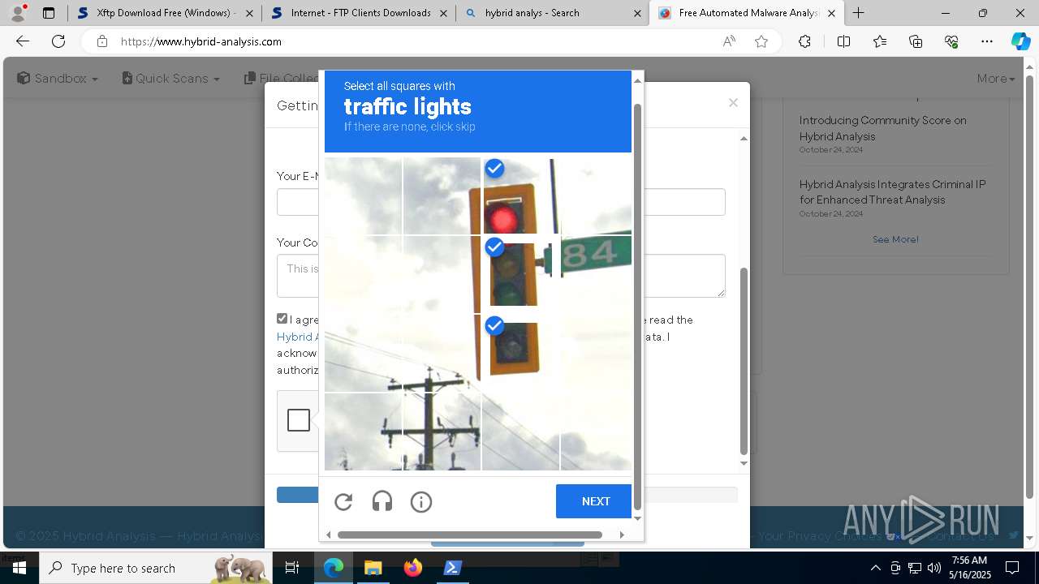1039x584 pixels.
Task: Click the address bar URL
Action: 201,41
